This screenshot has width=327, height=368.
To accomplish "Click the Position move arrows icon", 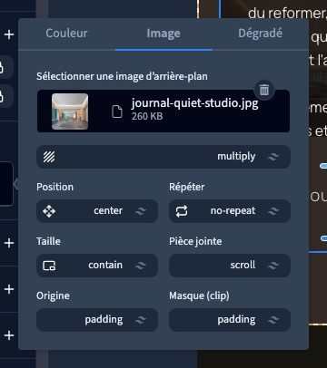I will point(49,211).
